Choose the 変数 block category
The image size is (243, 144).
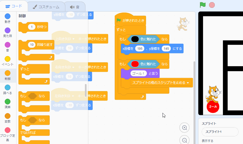click(x=8, y=118)
